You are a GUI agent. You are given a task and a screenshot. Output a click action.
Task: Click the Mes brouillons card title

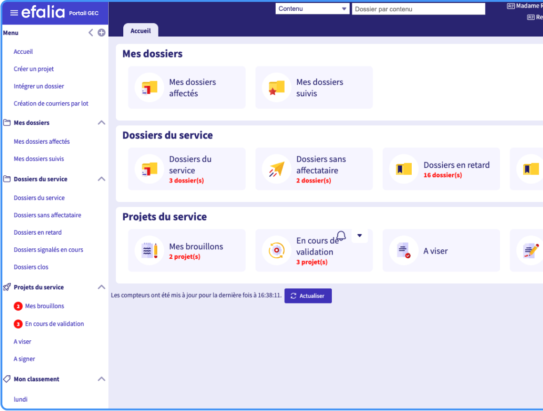click(196, 247)
